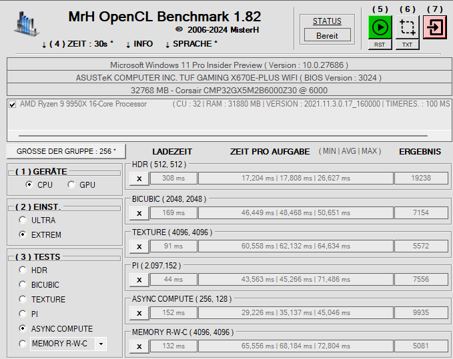Select the MEMORY R-W-C test radio button
The image size is (453, 359).
pos(23,344)
